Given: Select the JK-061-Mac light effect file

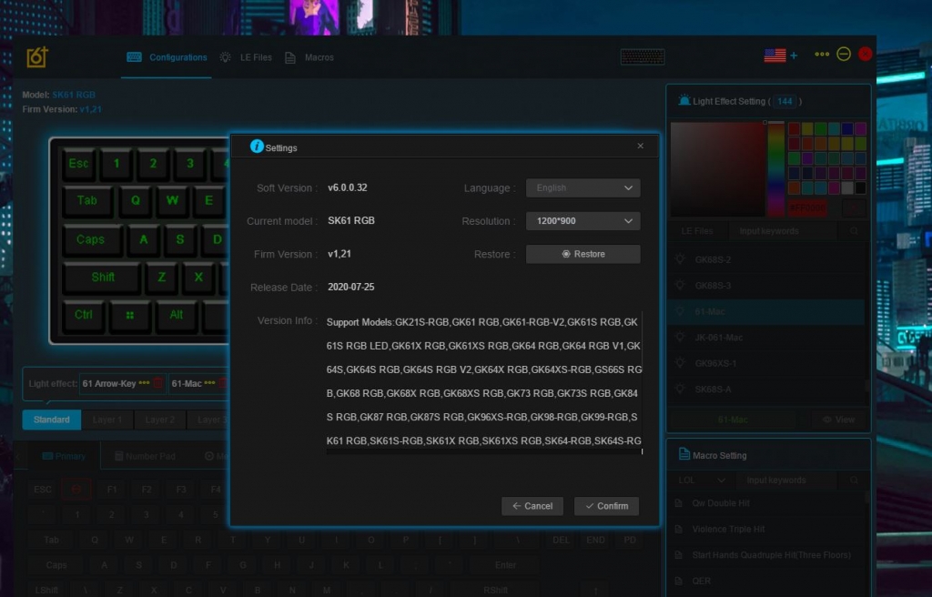Looking at the screenshot, I should 719,338.
